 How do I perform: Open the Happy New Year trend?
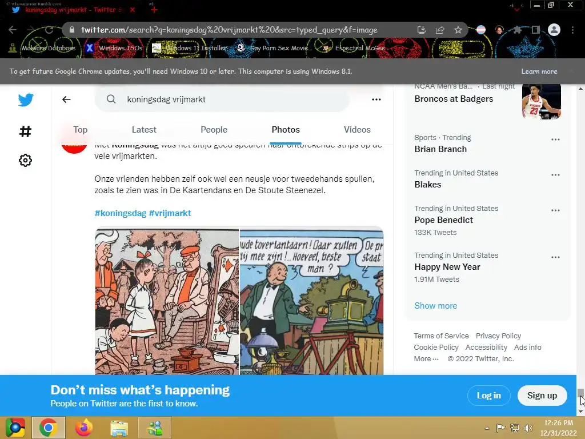pos(488,268)
